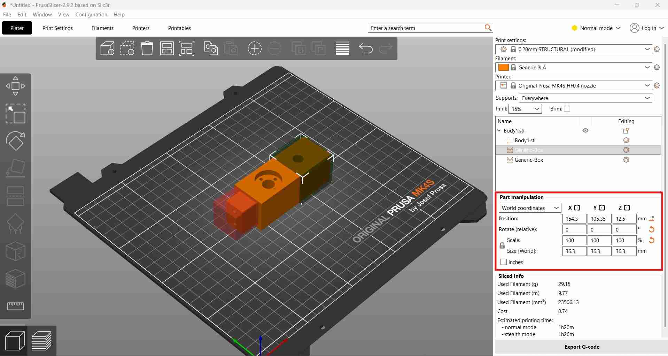668x356 pixels.
Task: Open the Help menu
Action: click(119, 14)
